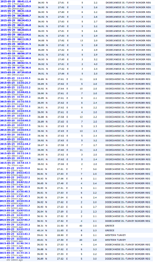
Task: Select the depth value 40
Action: point(81,226)
